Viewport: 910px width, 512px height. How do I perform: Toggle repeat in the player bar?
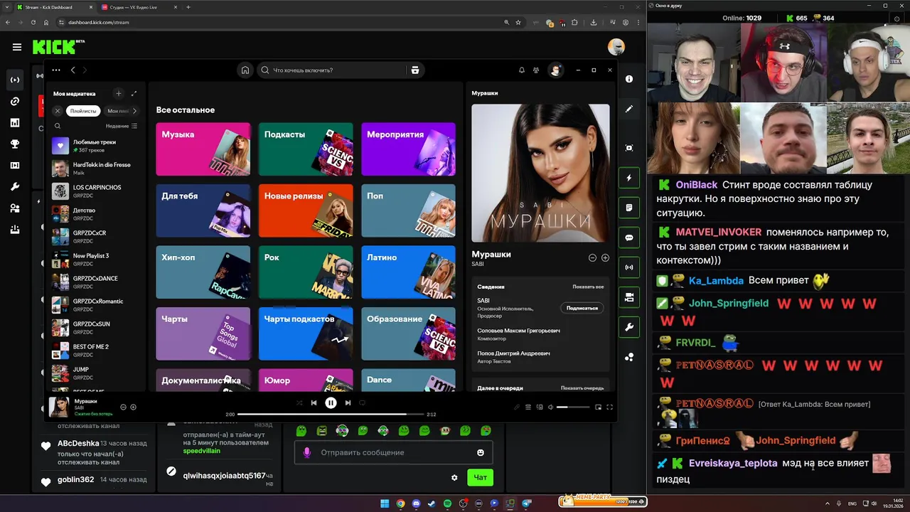(362, 402)
